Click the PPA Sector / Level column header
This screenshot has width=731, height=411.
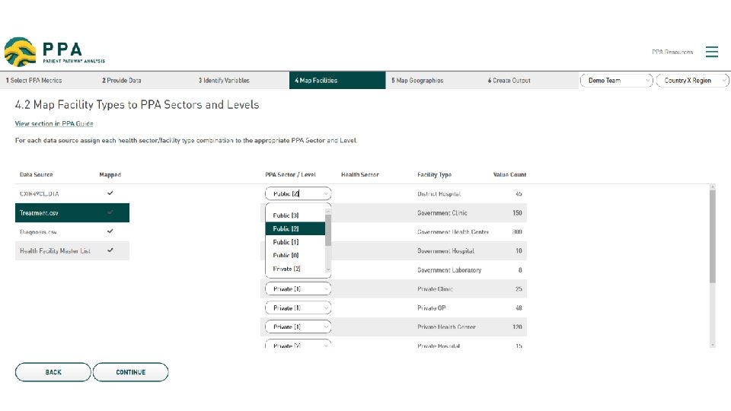(x=290, y=175)
